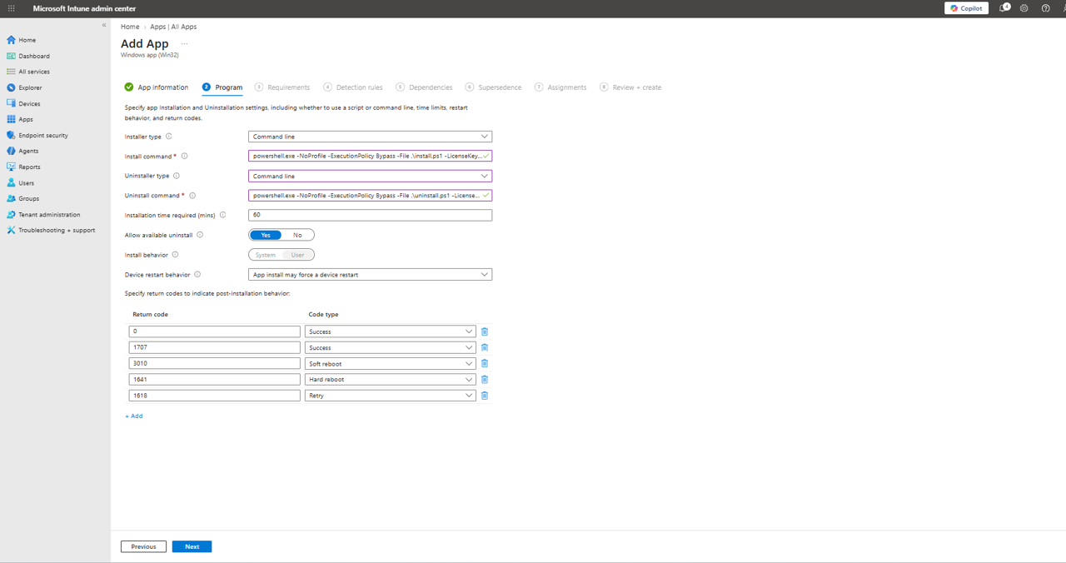The width and height of the screenshot is (1066, 563).
Task: Show info tooltip for Device restart behavior
Action: tap(197, 274)
